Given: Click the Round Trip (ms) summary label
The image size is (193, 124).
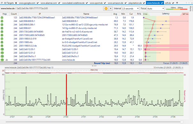Looking at the screenshot, I should (102, 63).
